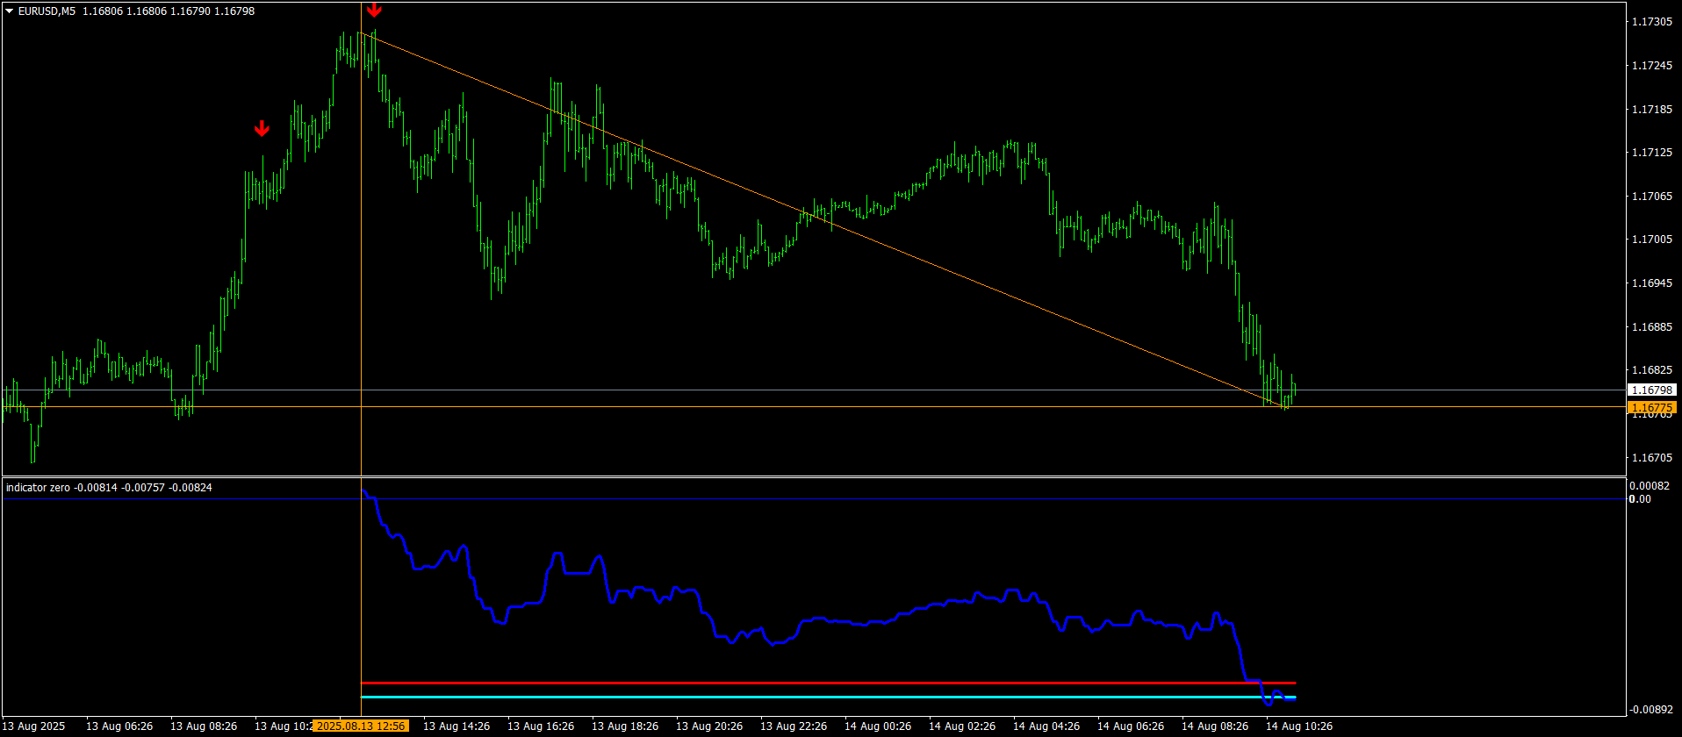Viewport: 1682px width, 737px height.
Task: Select the lower red down arrow signal
Action: (262, 129)
